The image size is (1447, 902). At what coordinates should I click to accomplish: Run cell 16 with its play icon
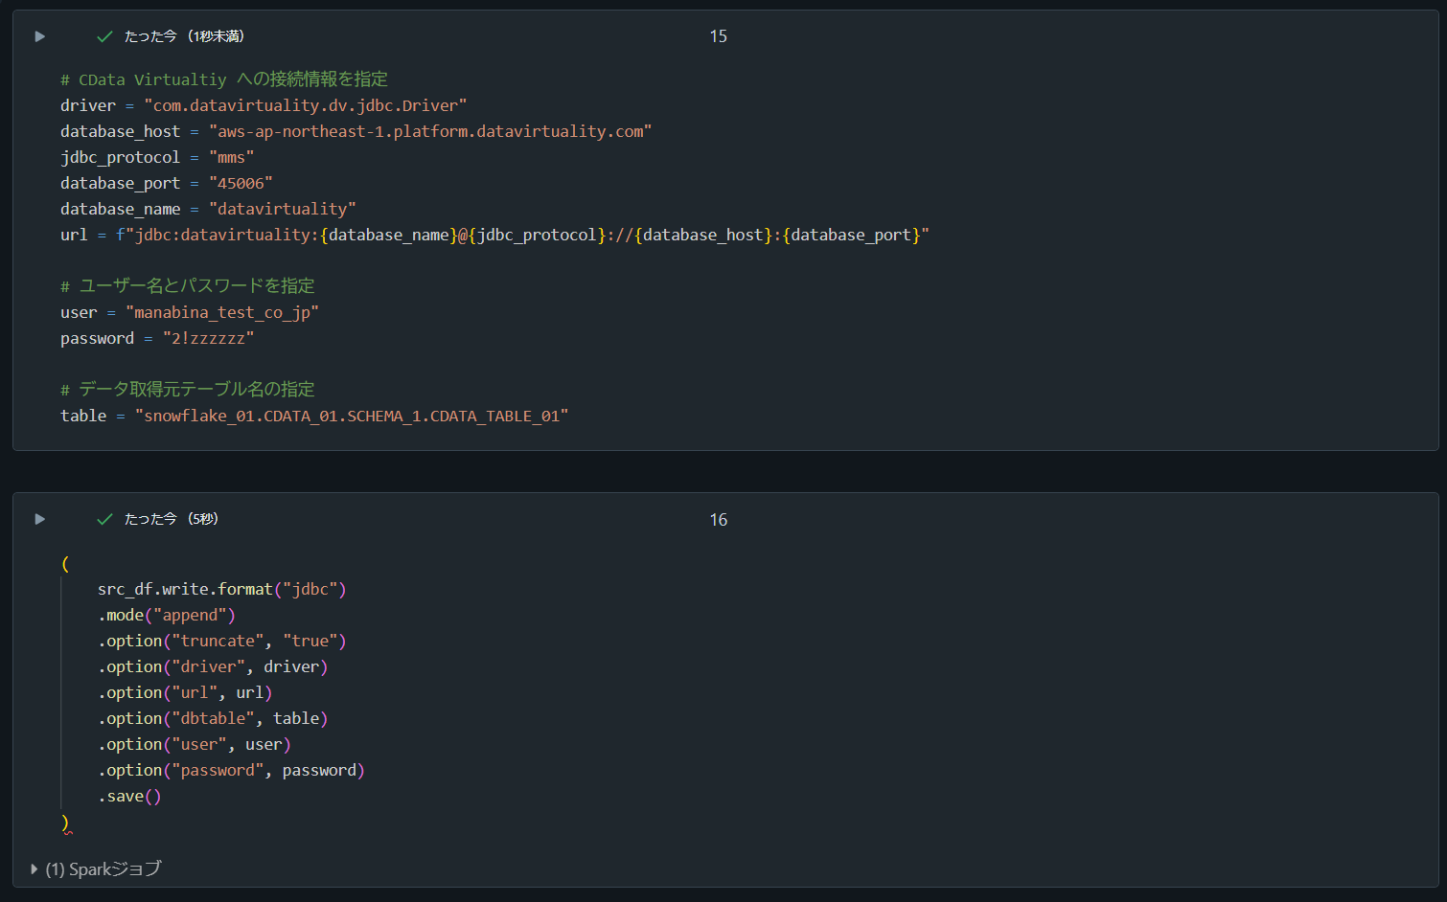[39, 519]
